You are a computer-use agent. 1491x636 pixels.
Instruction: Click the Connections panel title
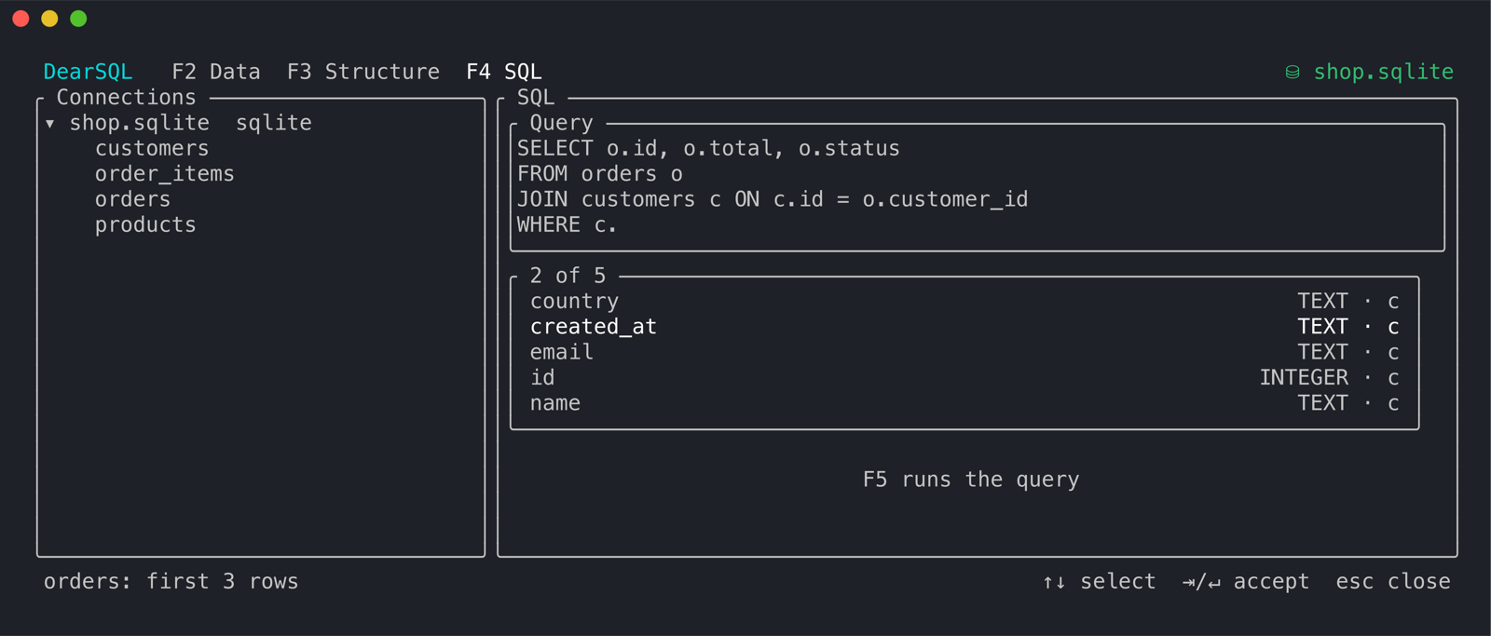(127, 97)
